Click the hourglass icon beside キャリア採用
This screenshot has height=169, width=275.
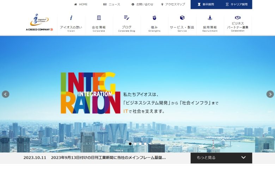(227, 4)
